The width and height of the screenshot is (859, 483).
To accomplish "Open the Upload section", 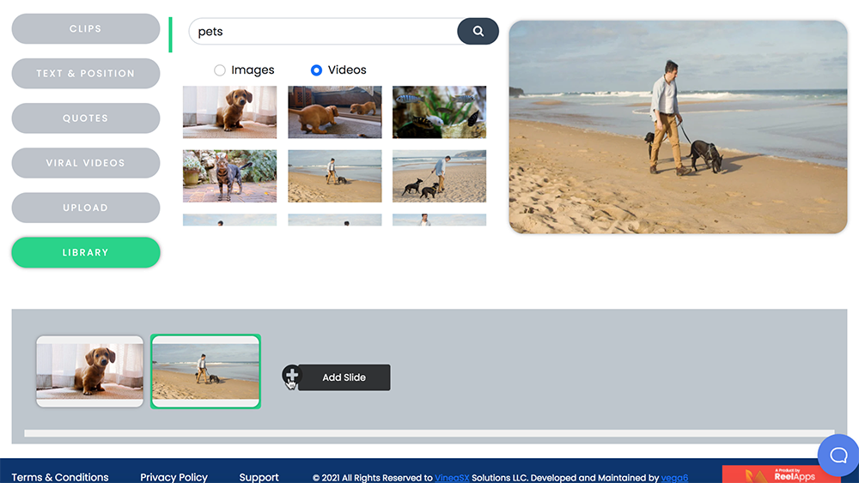I will (x=86, y=208).
